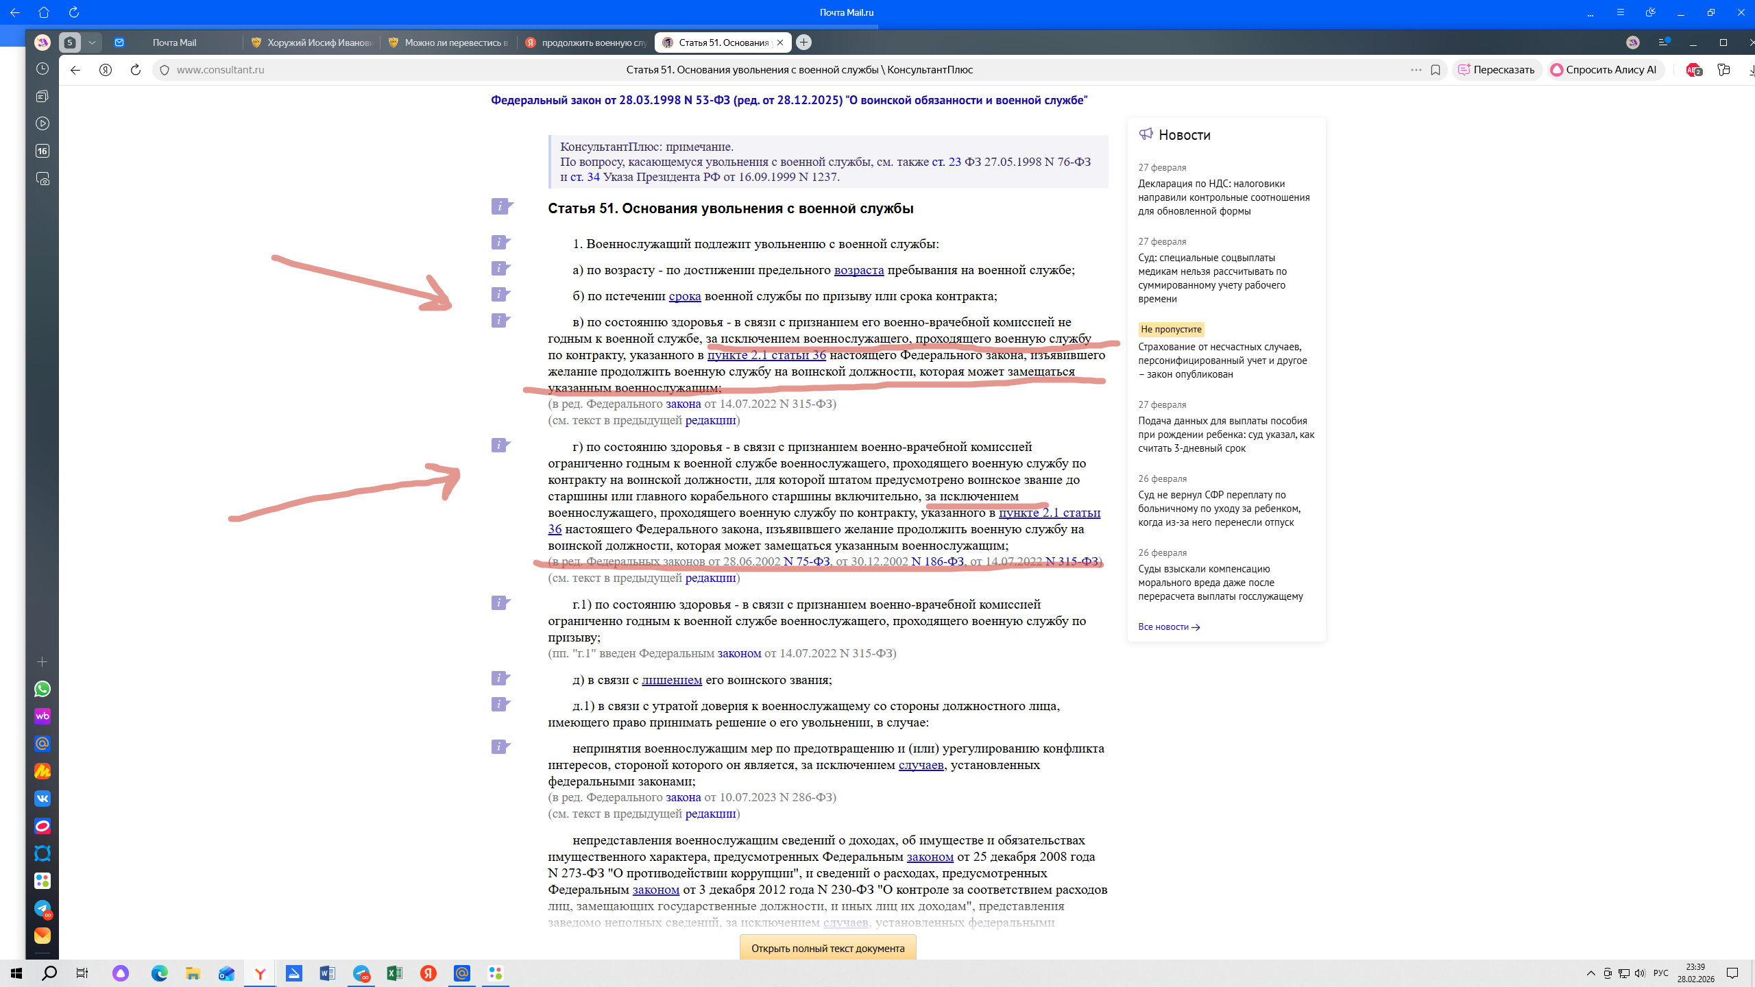The width and height of the screenshot is (1755, 987).
Task: Open the info icon beside paragraph г)
Action: coord(502,445)
